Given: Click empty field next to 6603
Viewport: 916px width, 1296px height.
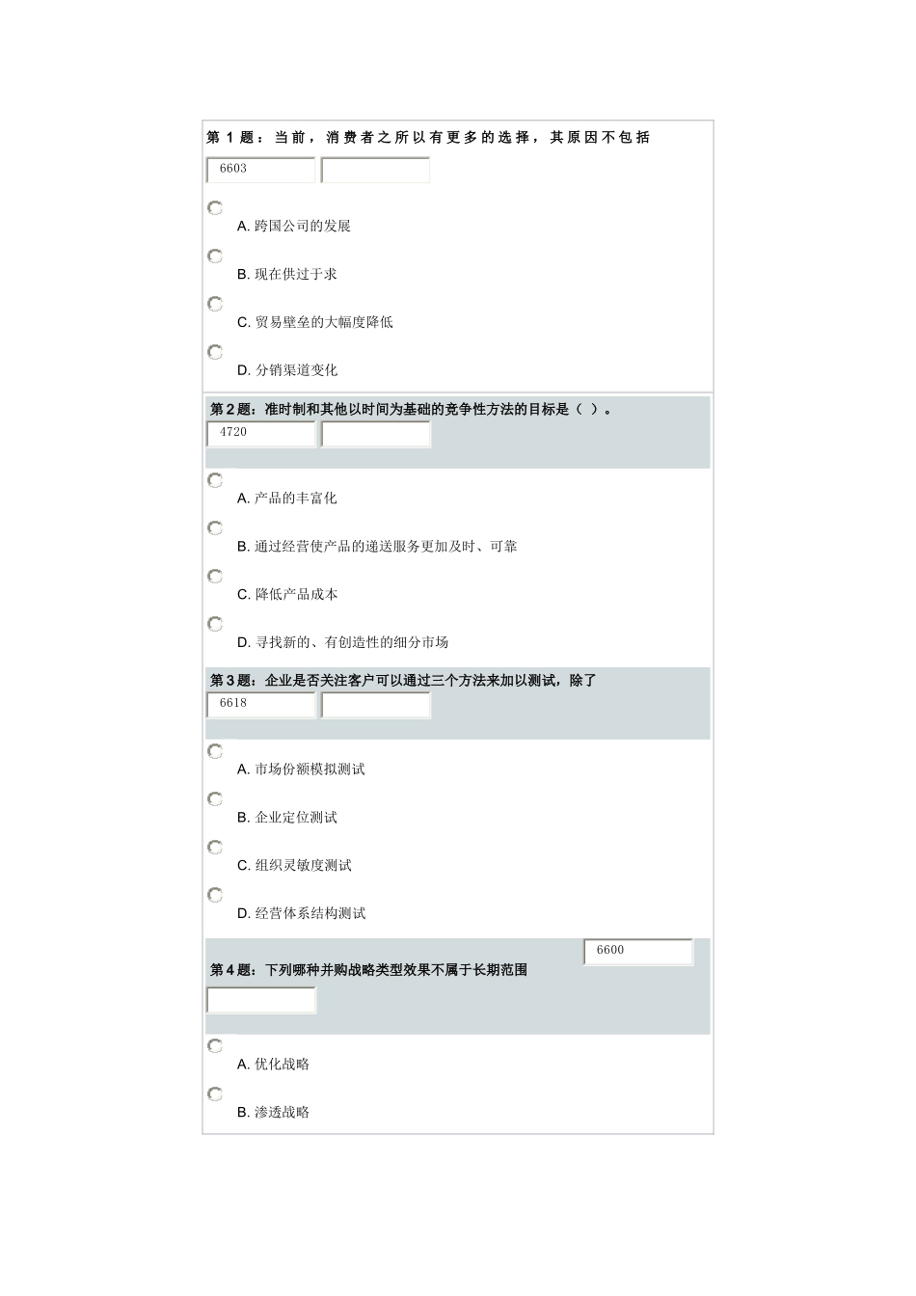Looking at the screenshot, I should click(376, 171).
